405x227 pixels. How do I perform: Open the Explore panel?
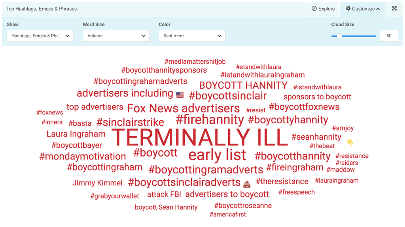coord(323,9)
